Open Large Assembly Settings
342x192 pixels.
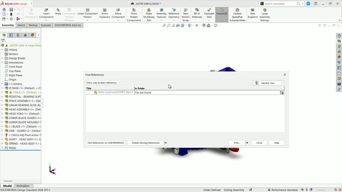tap(265, 15)
